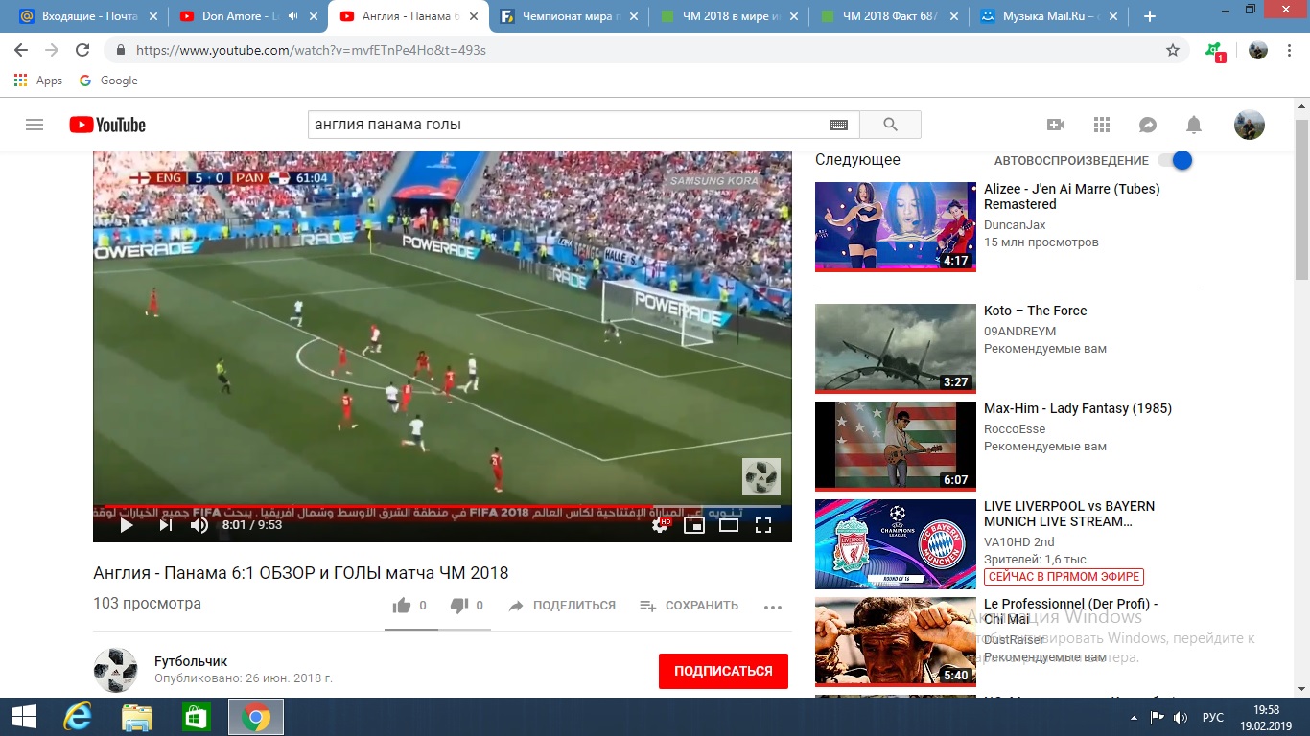Open Alizee J'en Ai Marre thumbnail
This screenshot has height=736, width=1310.
pos(896,226)
